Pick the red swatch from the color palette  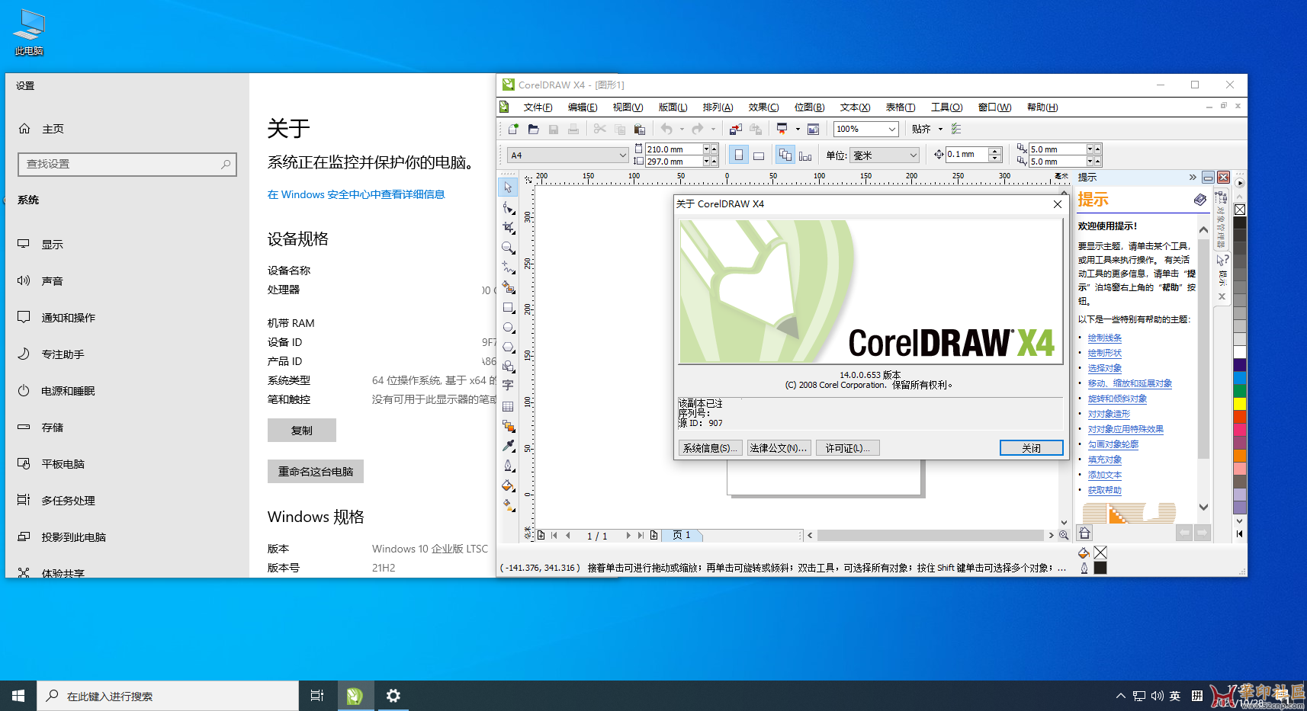pyautogui.click(x=1239, y=416)
